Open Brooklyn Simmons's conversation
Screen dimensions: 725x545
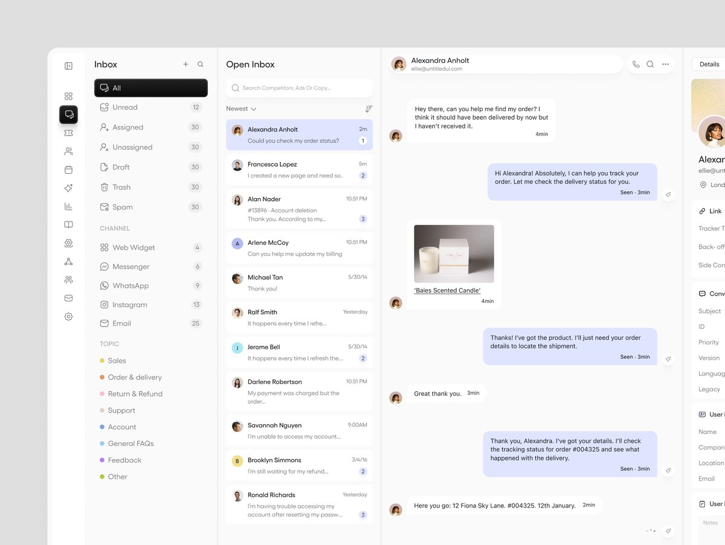(x=300, y=465)
